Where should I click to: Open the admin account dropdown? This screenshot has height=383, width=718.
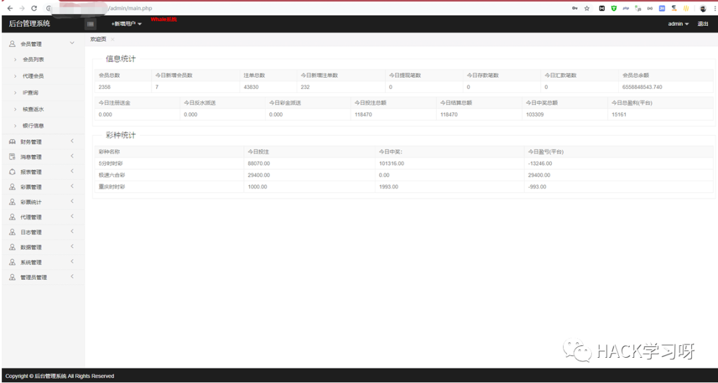tap(678, 24)
